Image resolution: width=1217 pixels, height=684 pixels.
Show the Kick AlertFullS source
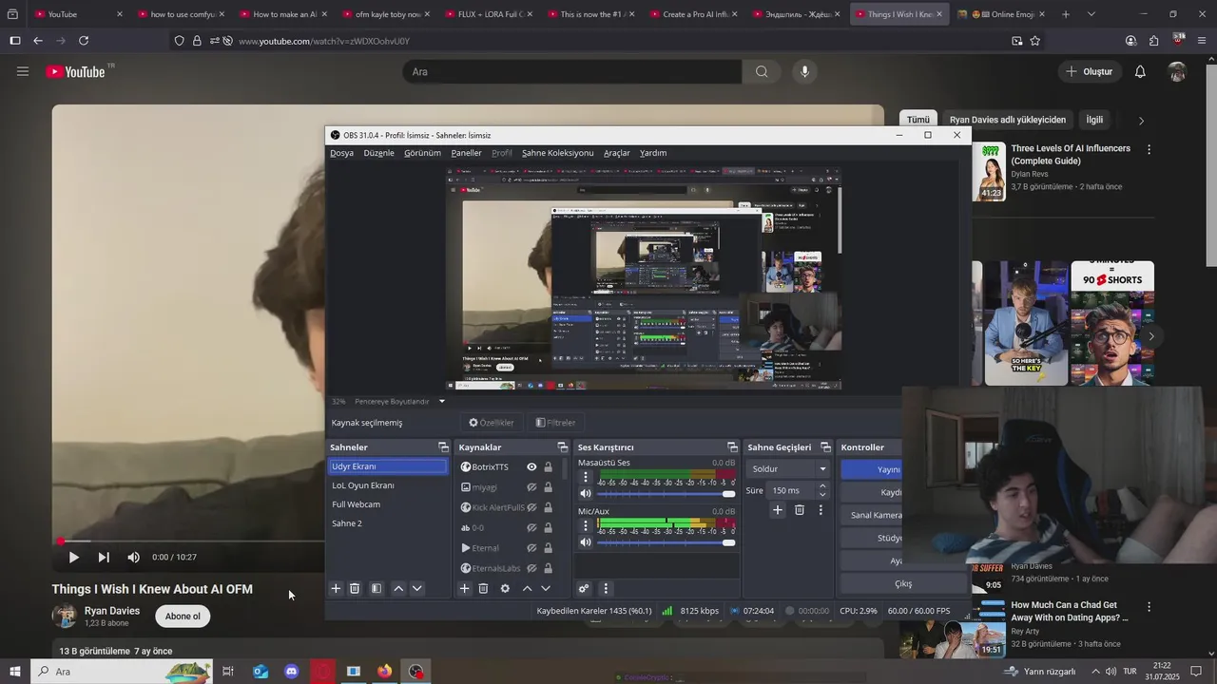[x=531, y=507]
